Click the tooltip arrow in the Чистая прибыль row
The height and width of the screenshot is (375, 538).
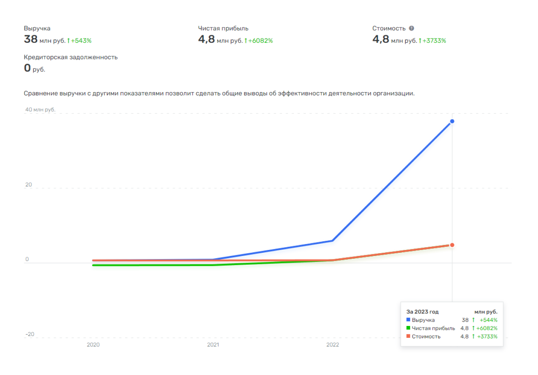[473, 328]
